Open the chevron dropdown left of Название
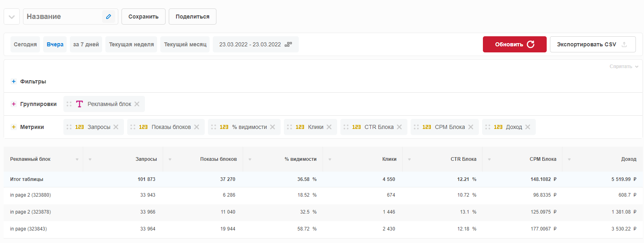The width and height of the screenshot is (644, 243). 12,17
